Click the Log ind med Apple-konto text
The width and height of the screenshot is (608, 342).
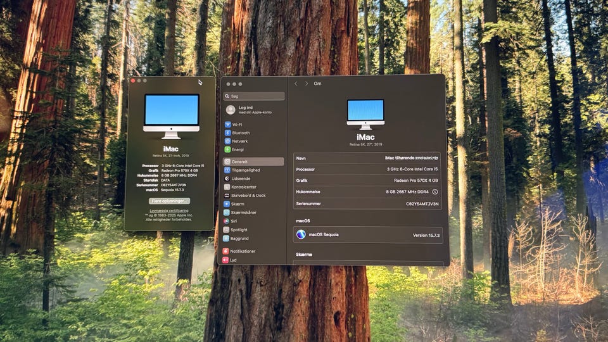255,110
